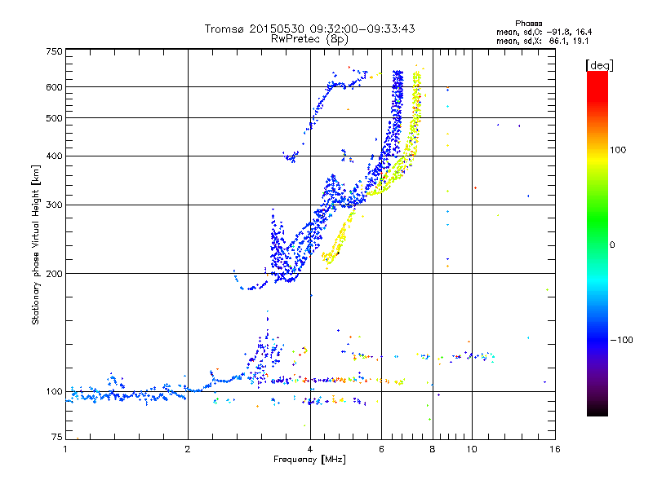Click the phase colorbar
This screenshot has height=489, width=653.
click(597, 244)
